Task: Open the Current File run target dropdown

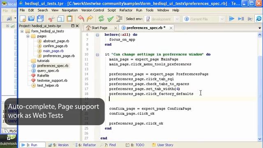Action: [204, 19]
